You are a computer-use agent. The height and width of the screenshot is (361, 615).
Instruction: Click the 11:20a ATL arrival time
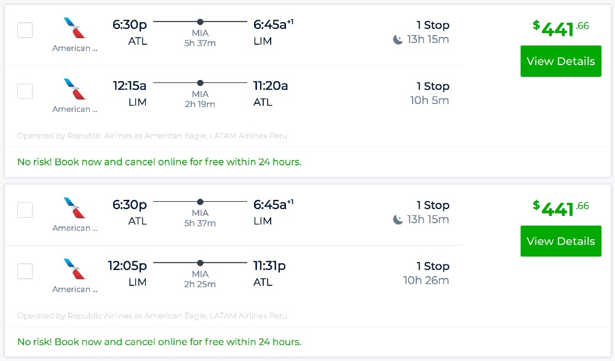click(x=271, y=86)
